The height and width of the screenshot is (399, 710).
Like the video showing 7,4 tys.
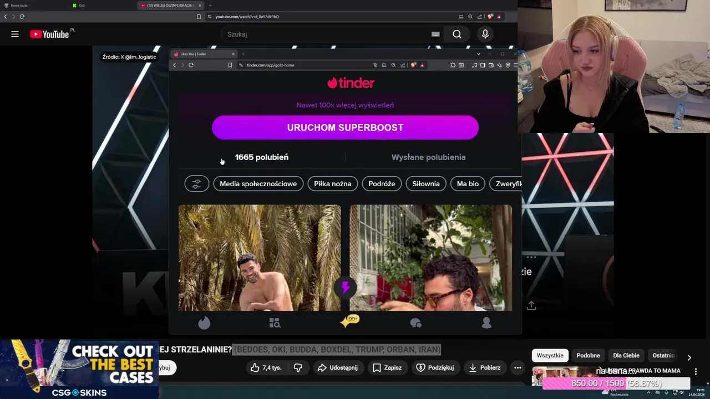click(266, 367)
